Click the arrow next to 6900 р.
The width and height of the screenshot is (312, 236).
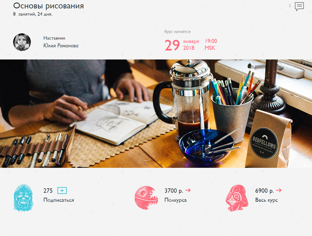coord(279,190)
